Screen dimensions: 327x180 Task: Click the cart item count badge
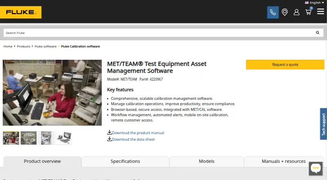(311, 8)
